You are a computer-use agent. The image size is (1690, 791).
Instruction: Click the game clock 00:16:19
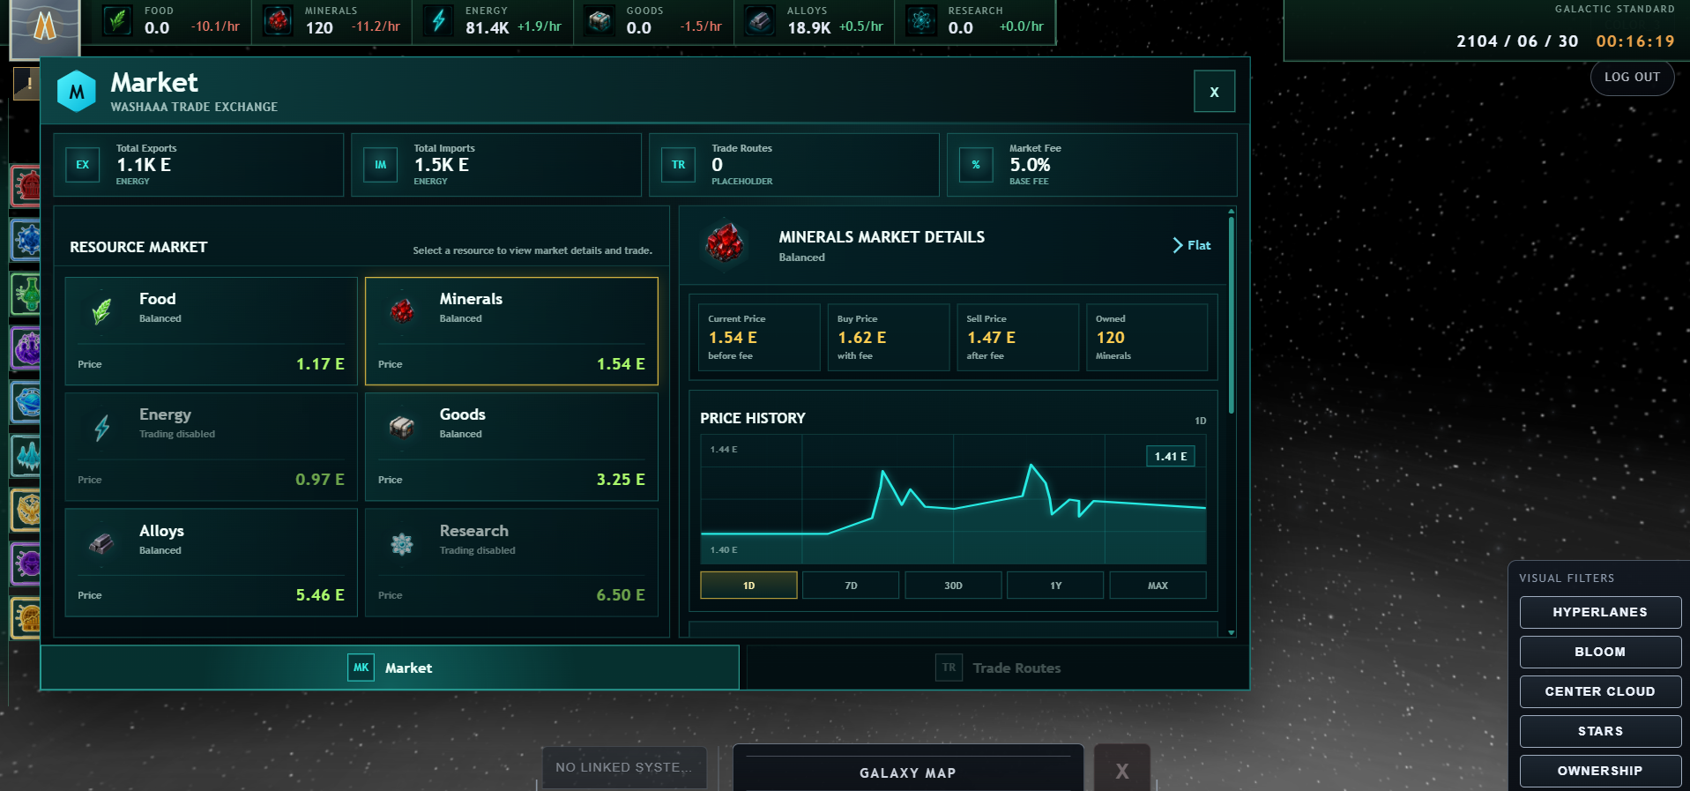[1634, 41]
